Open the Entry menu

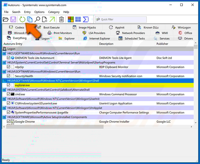[27, 12]
